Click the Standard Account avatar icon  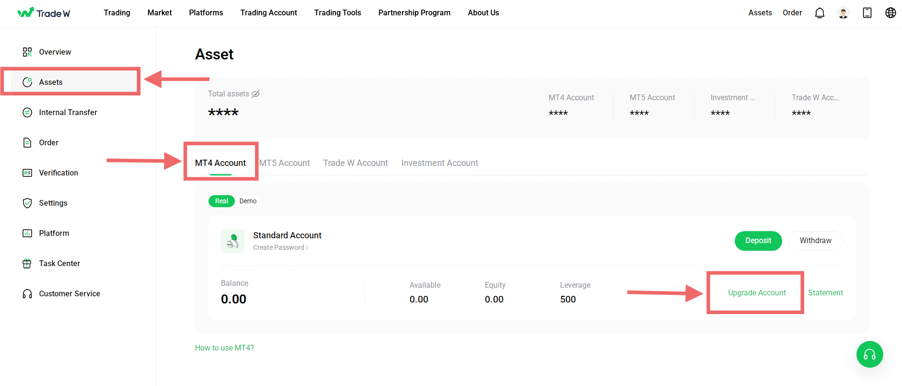(x=232, y=241)
